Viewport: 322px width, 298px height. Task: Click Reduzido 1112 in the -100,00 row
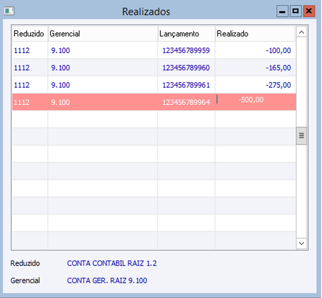22,50
